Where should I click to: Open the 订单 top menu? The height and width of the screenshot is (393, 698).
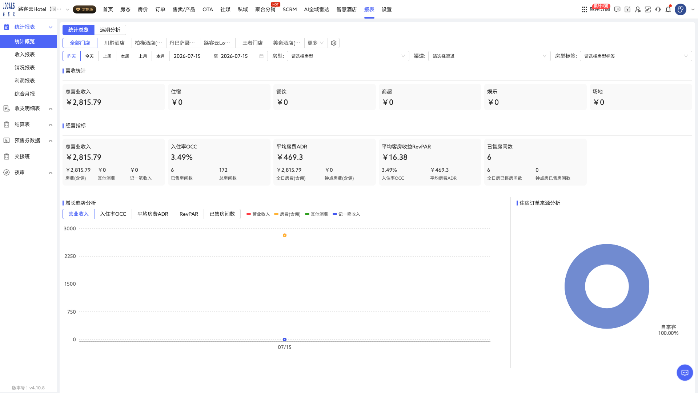point(160,9)
